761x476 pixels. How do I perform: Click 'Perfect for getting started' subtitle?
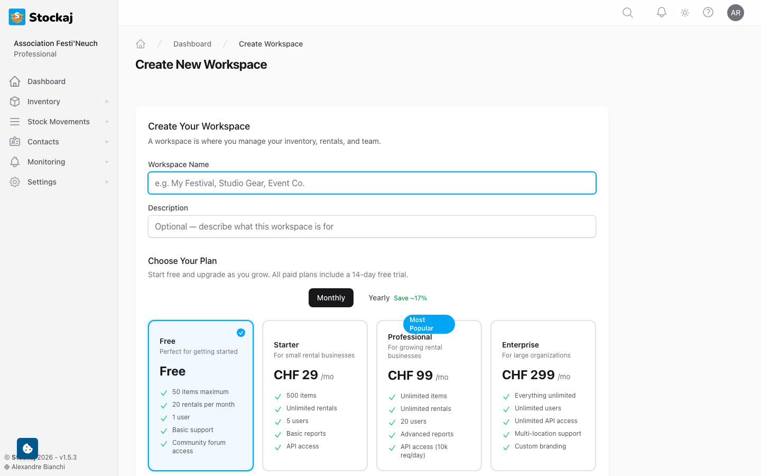(x=199, y=352)
